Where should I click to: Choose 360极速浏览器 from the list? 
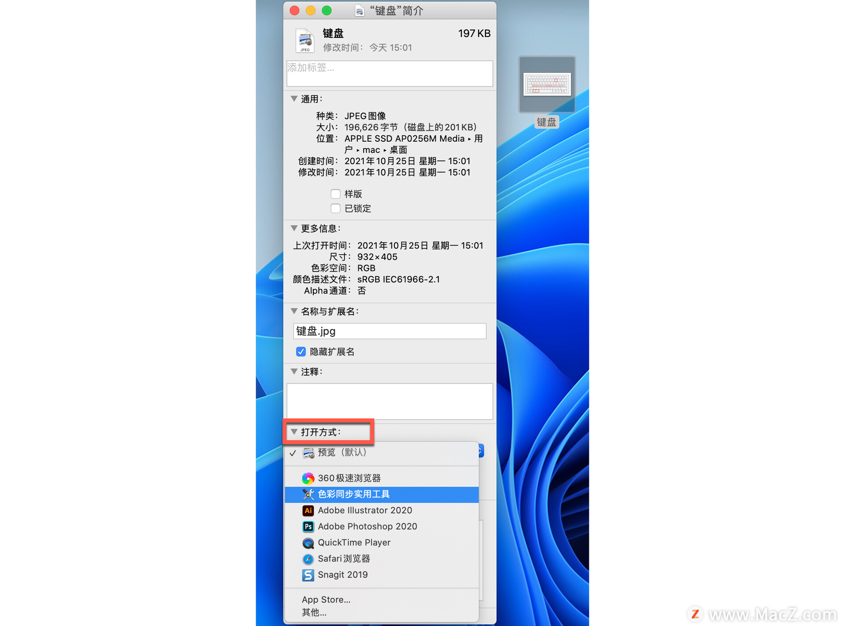pos(382,478)
